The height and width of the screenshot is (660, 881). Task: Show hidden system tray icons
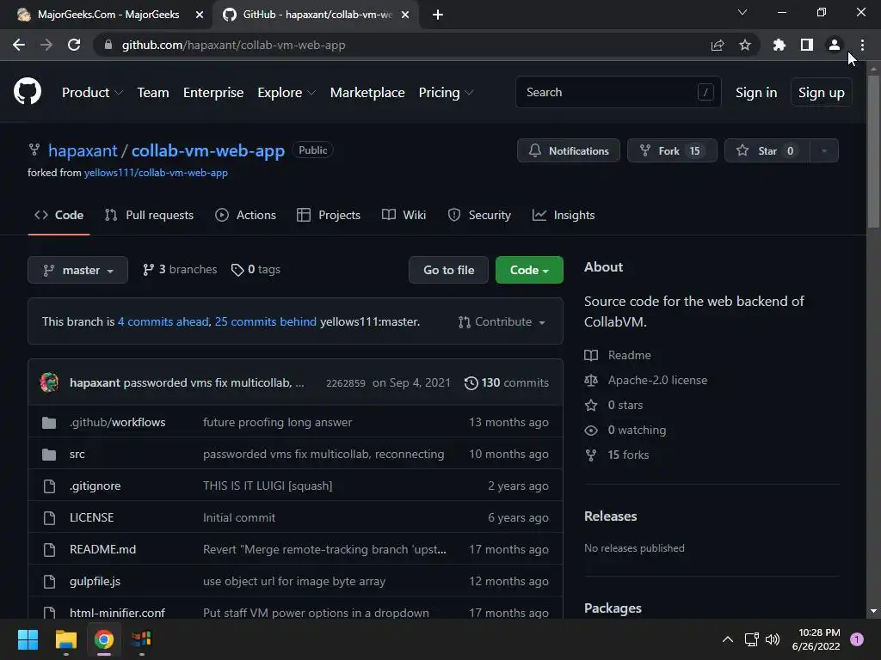pos(728,639)
